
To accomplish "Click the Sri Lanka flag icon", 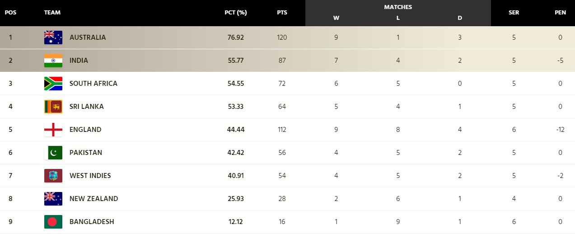I will (53, 107).
